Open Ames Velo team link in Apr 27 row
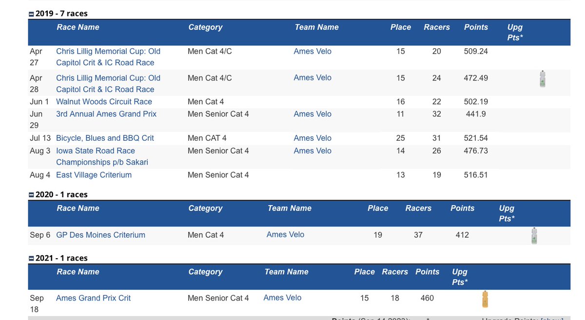Image resolution: width=585 pixels, height=320 pixels. 312,51
